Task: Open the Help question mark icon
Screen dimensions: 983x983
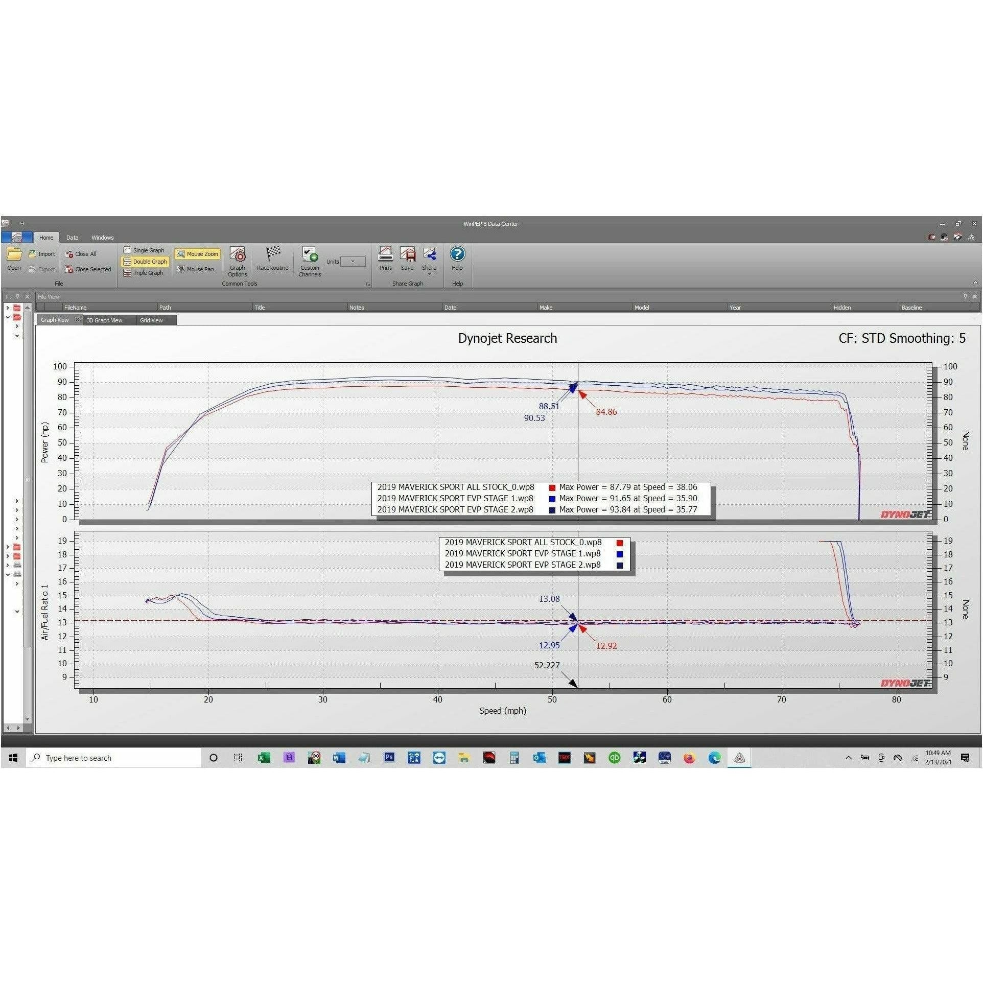Action: tap(457, 254)
